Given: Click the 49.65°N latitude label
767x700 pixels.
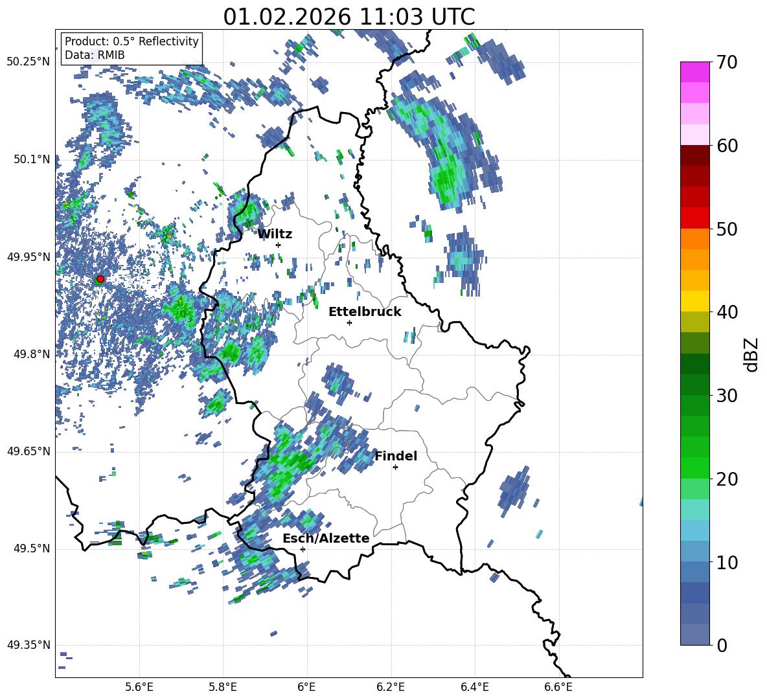Looking at the screenshot, I should 29,451.
